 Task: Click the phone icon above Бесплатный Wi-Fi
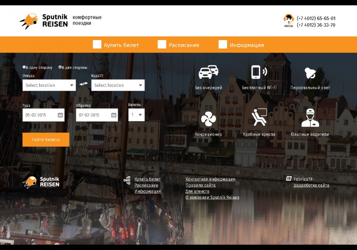259,72
